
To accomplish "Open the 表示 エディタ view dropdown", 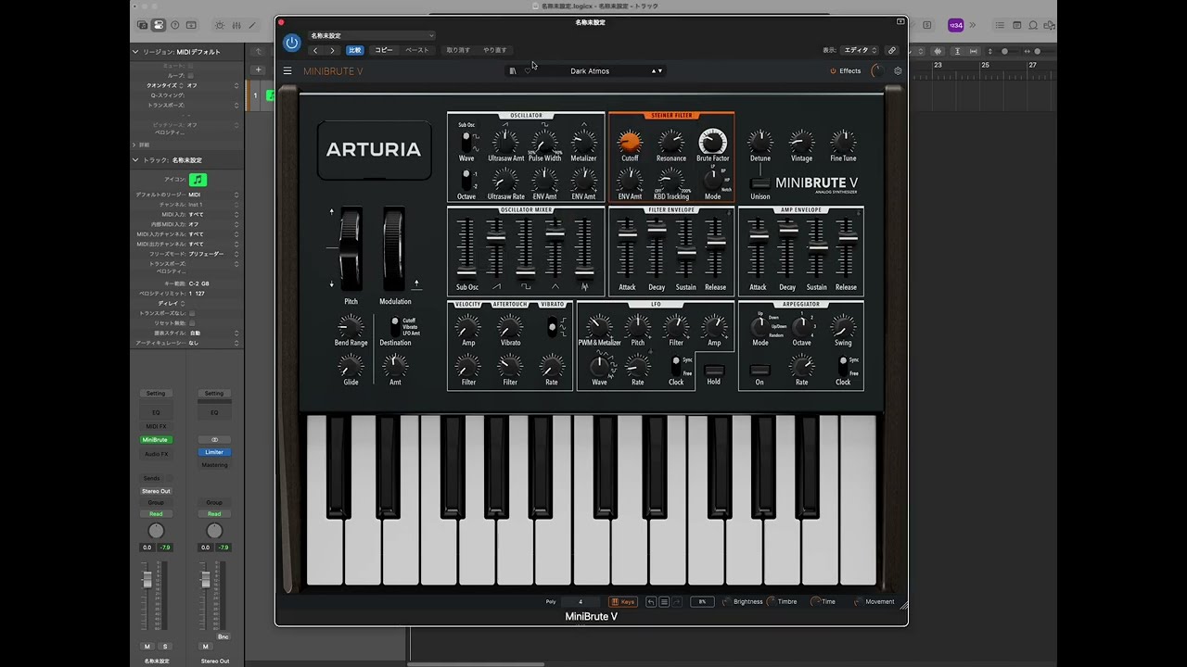I will 861,50.
